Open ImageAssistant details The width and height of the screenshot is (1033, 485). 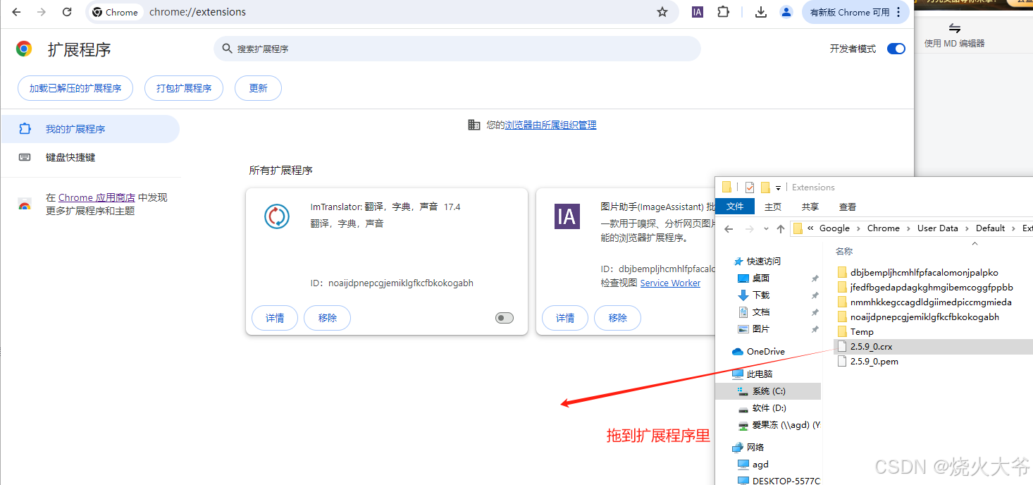point(565,318)
